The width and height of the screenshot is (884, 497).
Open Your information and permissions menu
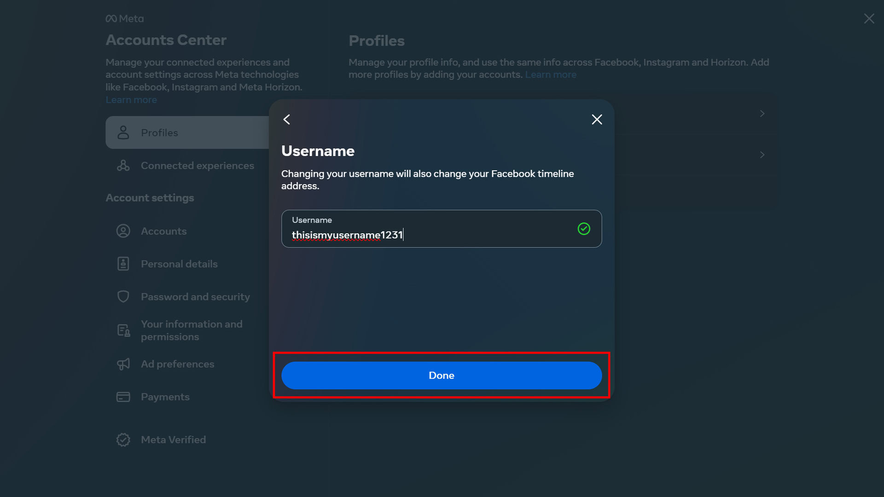click(191, 330)
